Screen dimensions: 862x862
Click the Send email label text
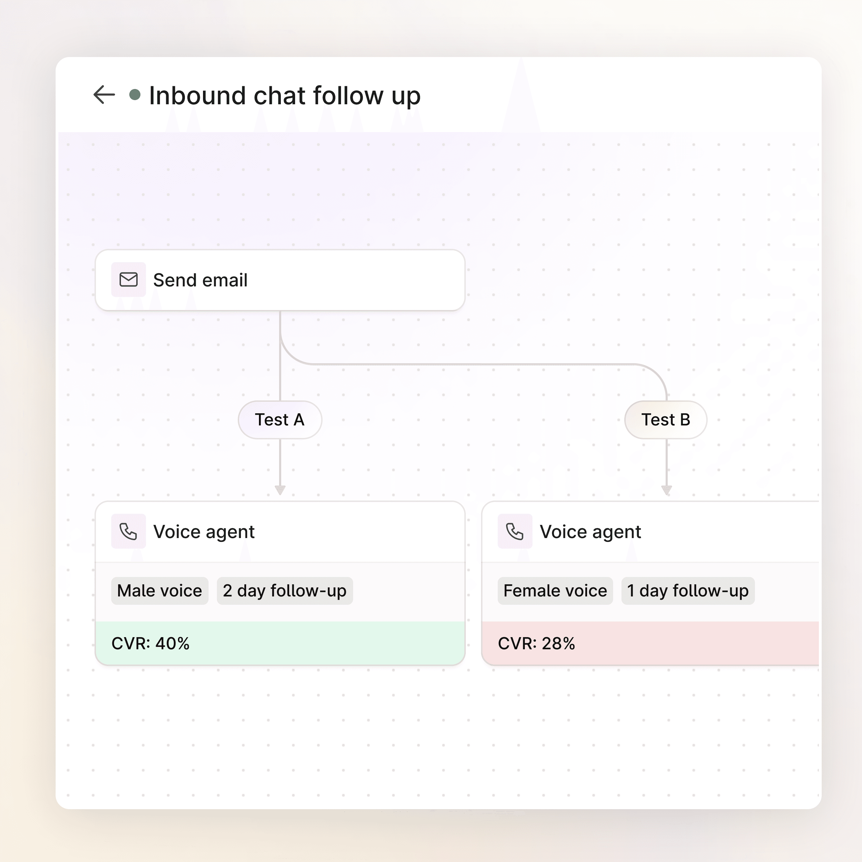[x=200, y=280]
